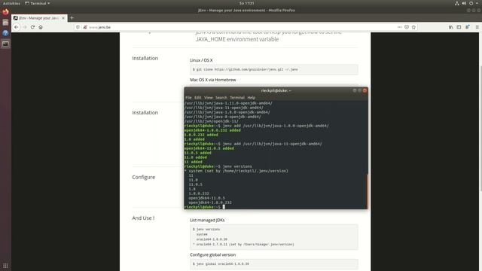Image resolution: width=482 pixels, height=271 pixels.
Task: Open the Firefox hamburger menu
Action: click(x=477, y=27)
